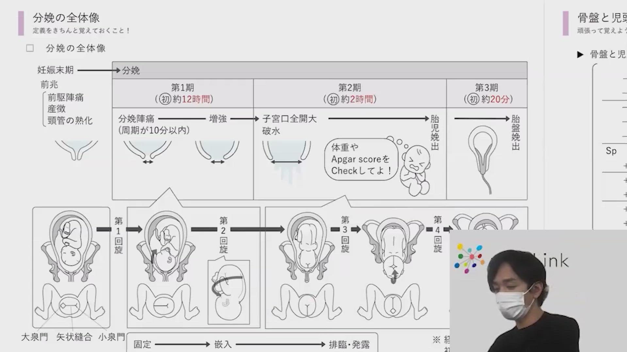The width and height of the screenshot is (627, 352).
Task: Click the 大泉門 label
Action: (35, 337)
